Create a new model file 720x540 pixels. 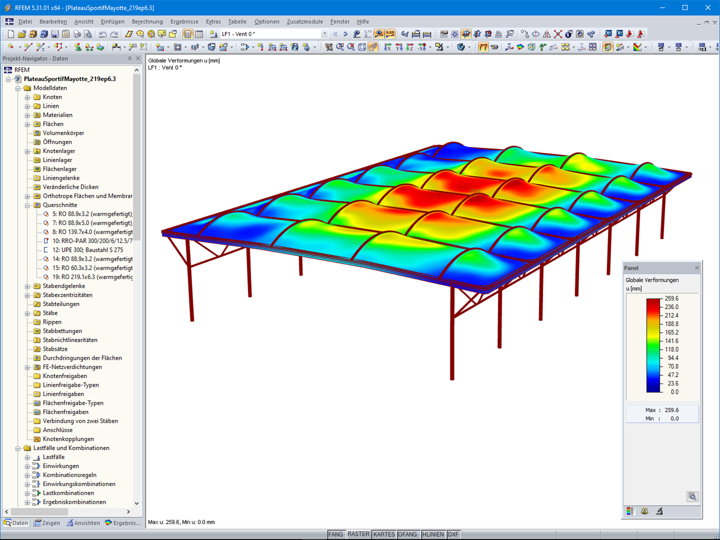point(10,34)
